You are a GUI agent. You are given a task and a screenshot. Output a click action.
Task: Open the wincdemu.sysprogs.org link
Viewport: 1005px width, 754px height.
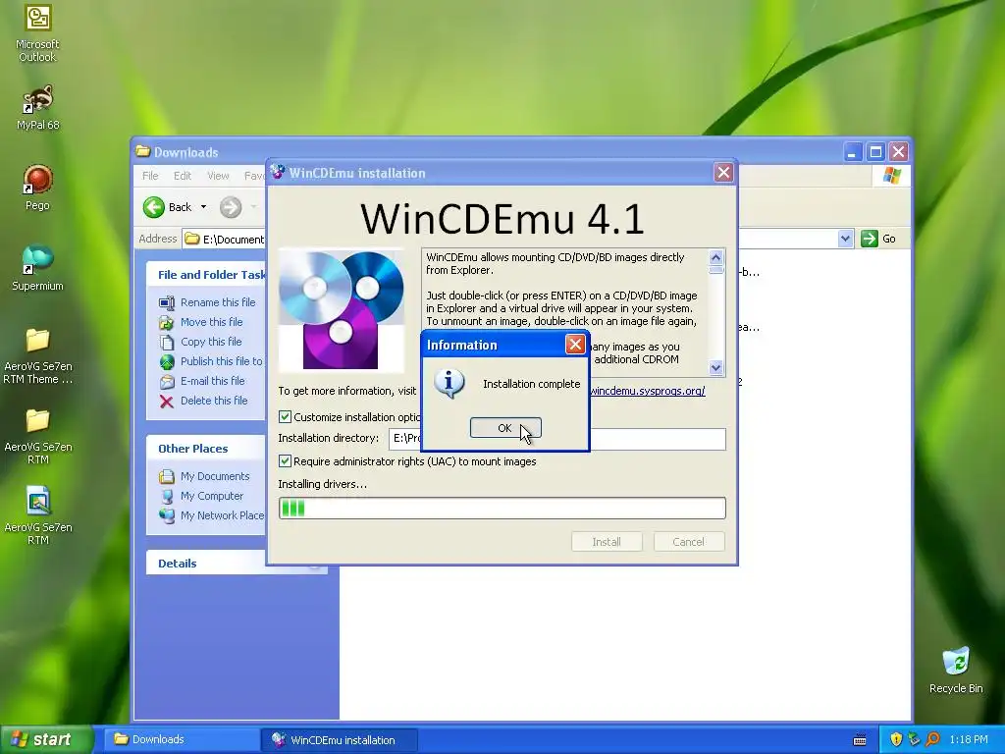tap(648, 391)
